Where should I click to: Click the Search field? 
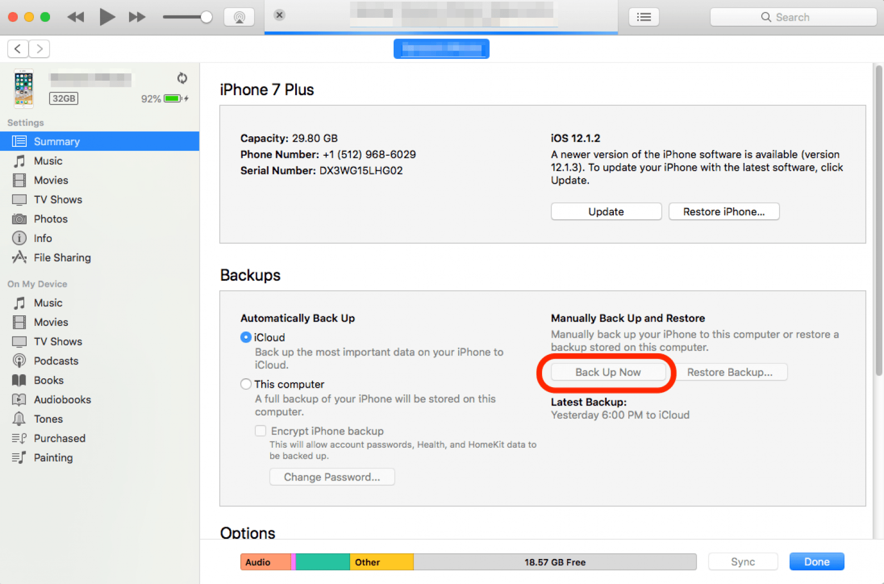click(x=793, y=17)
